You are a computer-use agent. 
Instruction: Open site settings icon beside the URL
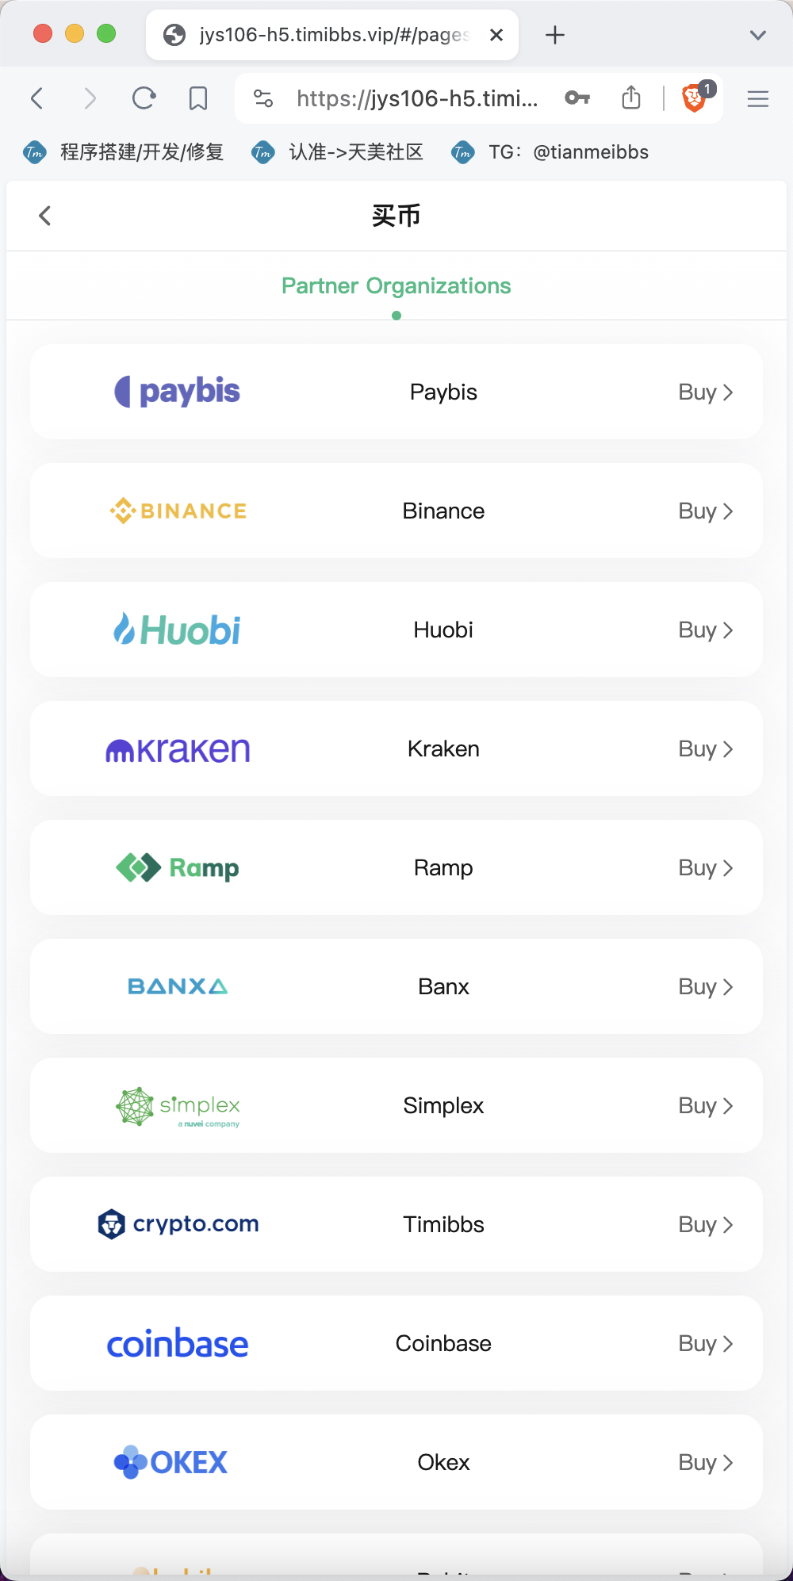[x=263, y=98]
